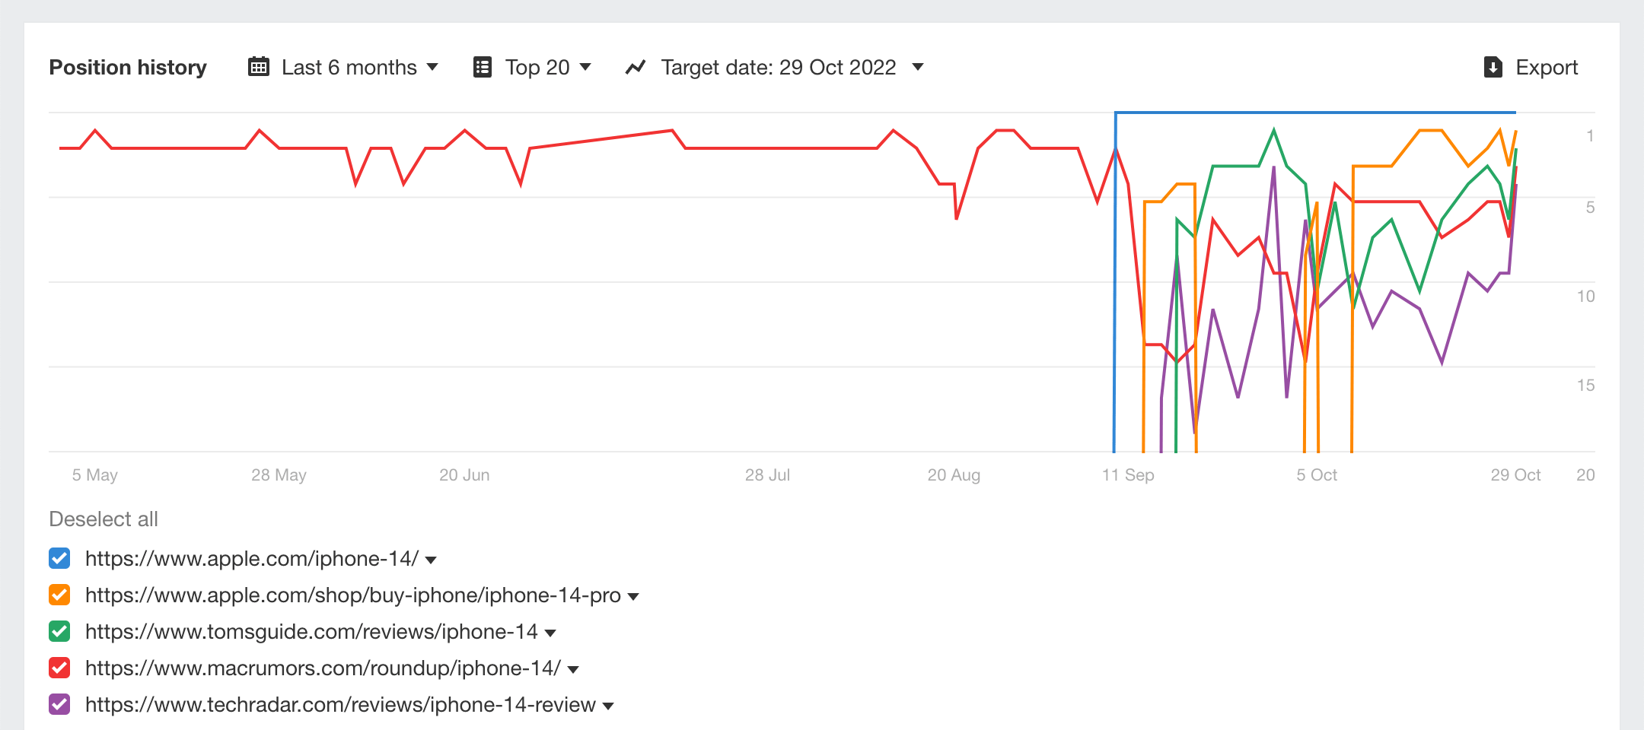Uncheck the blue apple.com/iphone-14 checkbox
This screenshot has height=730, width=1644.
coord(59,558)
